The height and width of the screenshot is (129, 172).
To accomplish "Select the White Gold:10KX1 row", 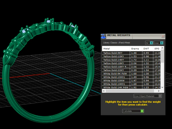I will (131, 77).
